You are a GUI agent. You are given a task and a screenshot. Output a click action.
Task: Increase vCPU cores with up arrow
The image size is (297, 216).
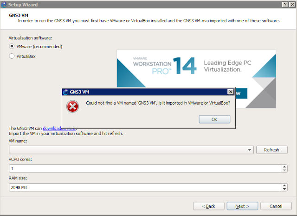tap(284, 167)
